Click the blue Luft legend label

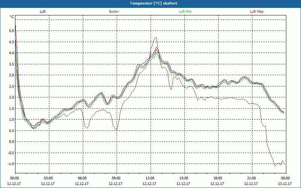(x=43, y=12)
